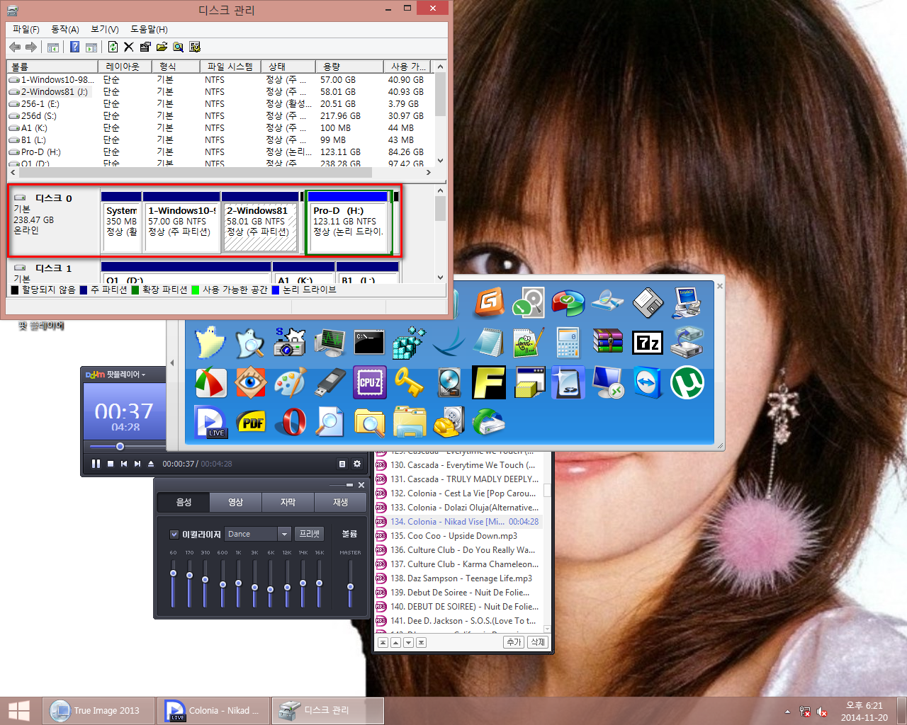Screen dimensions: 907x725
Task: Open True Image 2013 taskbar button
Action: point(99,711)
